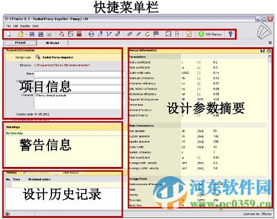The height and width of the screenshot is (219, 277).
Task: Click the Radial Pump Impeller design type
Action: point(58,57)
